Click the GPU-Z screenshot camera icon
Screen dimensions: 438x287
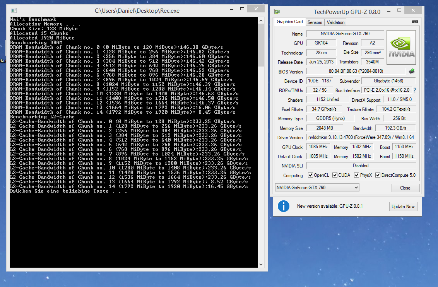point(415,22)
